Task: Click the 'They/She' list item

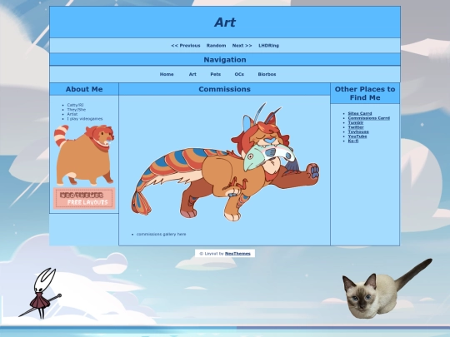Action: 77,110
